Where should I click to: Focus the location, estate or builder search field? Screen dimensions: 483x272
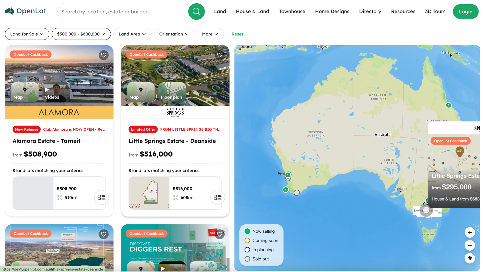coord(123,12)
